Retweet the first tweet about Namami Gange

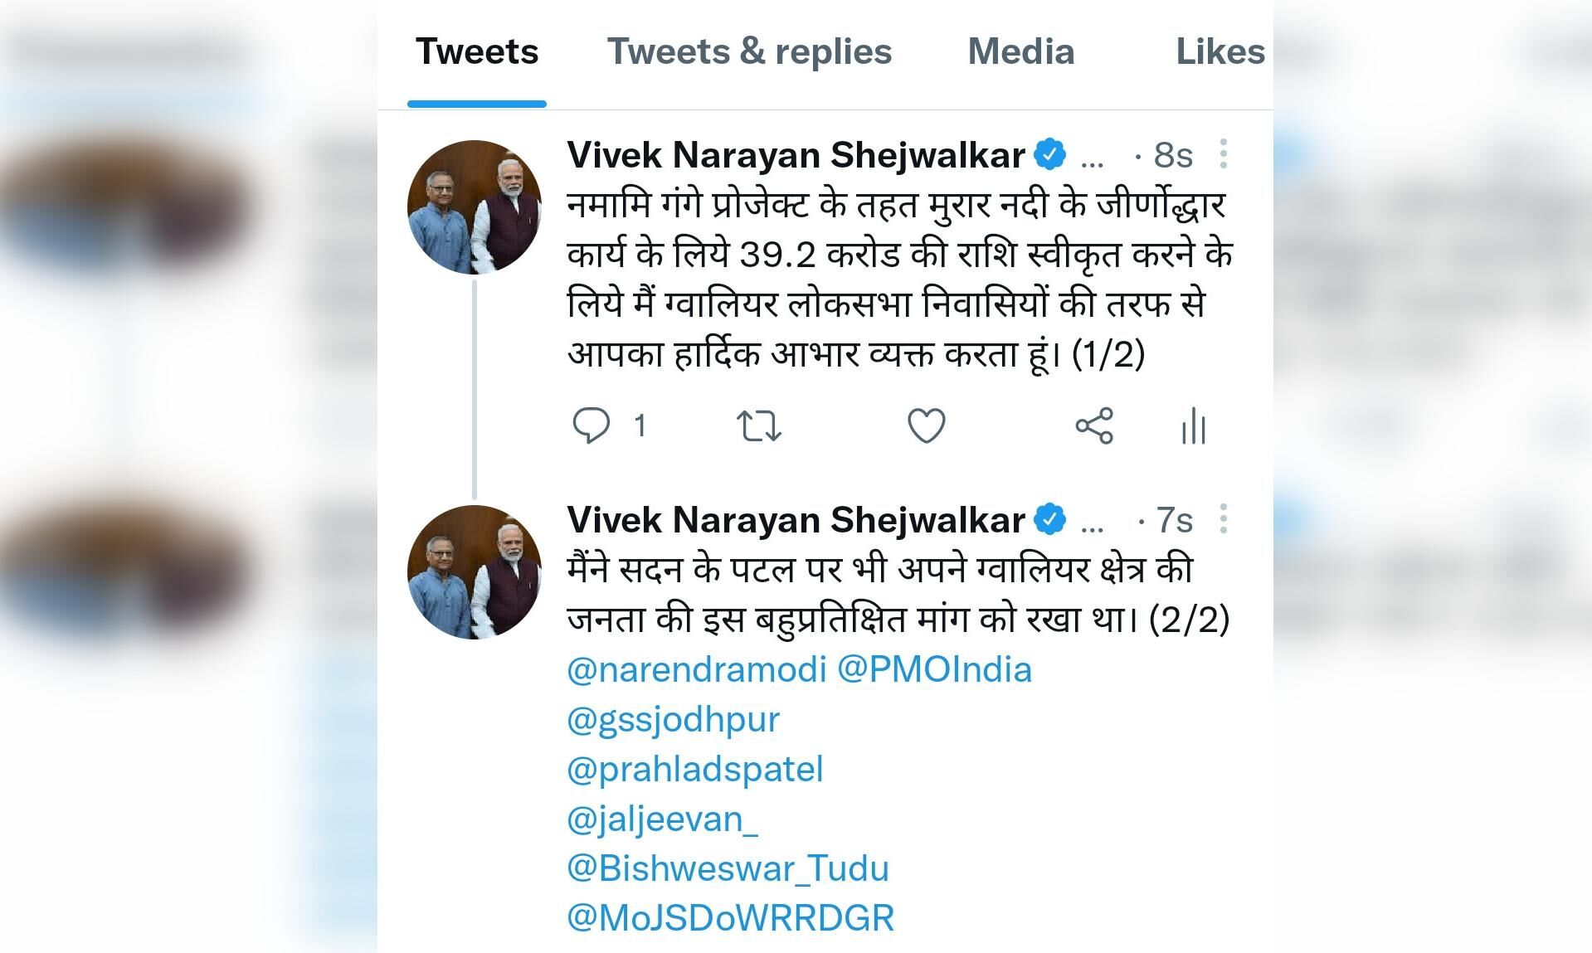click(759, 426)
